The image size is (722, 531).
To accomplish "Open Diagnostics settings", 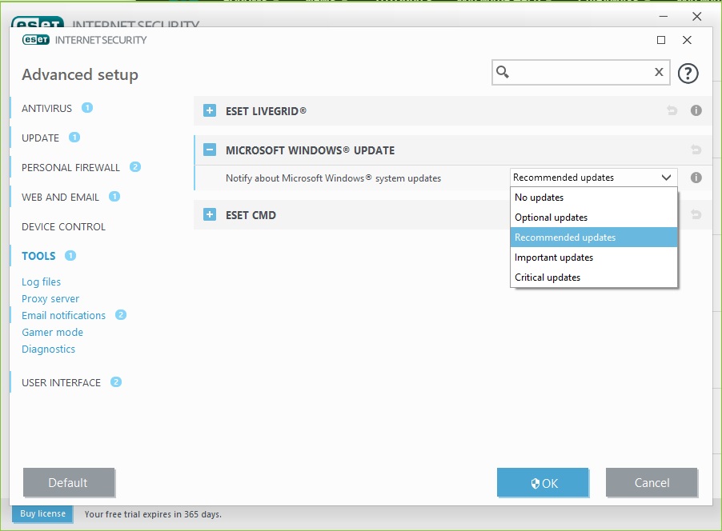I will (48, 349).
